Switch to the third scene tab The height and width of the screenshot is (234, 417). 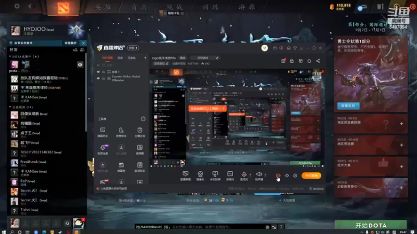point(131,58)
